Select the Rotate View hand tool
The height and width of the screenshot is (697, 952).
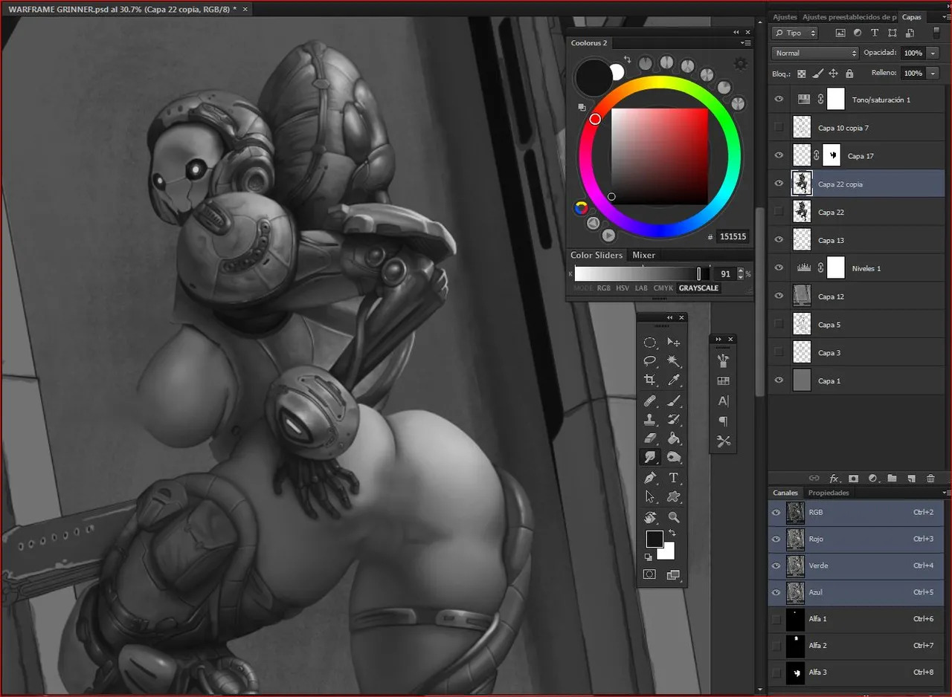click(x=650, y=517)
